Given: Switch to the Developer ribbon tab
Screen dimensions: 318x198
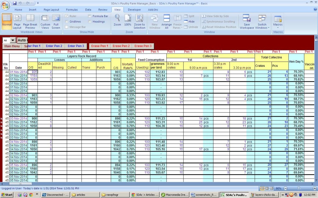Looking at the screenshot, I should coord(134,10).
